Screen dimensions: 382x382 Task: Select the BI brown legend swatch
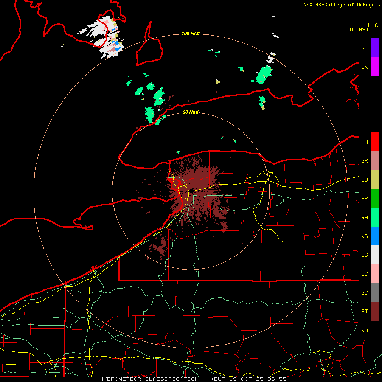(375, 312)
